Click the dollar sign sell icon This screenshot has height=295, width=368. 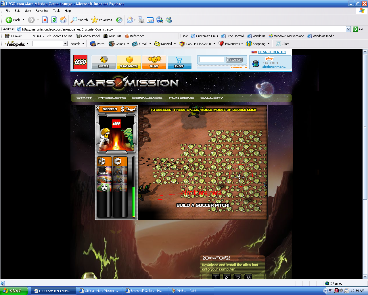(x=123, y=109)
